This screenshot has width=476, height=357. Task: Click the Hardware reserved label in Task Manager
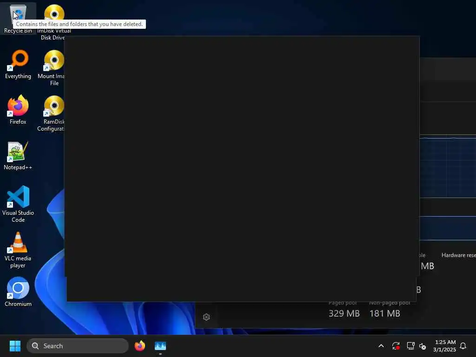pos(459,255)
